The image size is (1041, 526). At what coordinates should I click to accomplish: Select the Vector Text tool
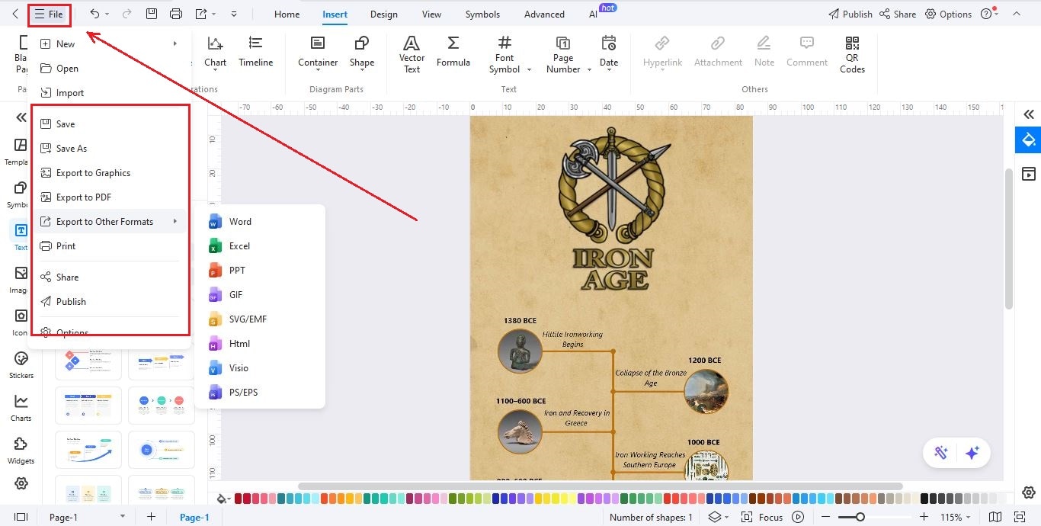412,53
